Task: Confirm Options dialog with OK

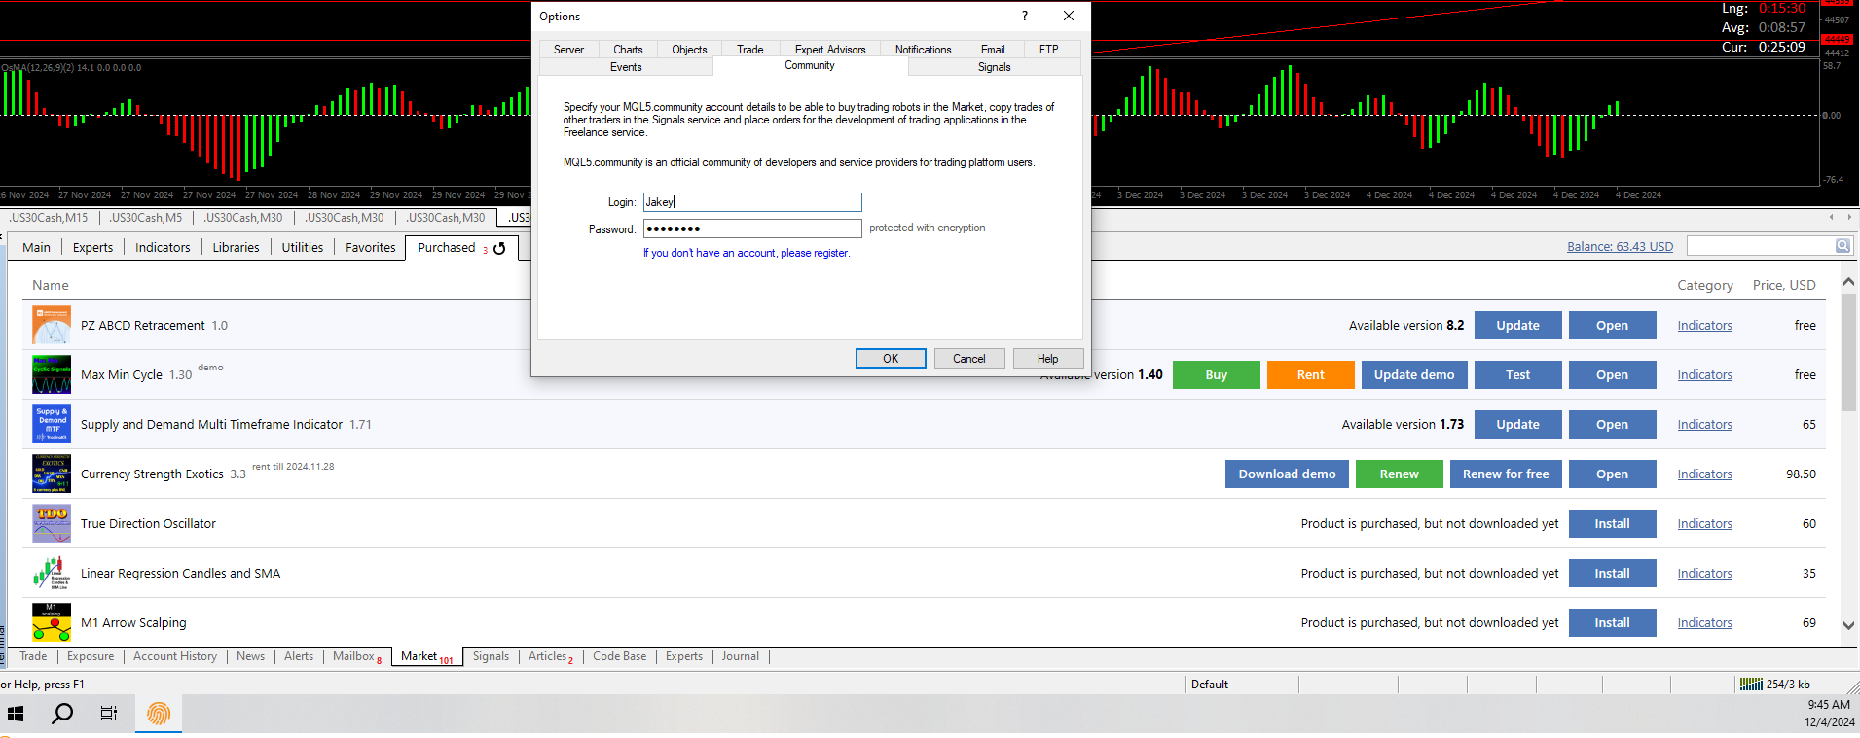Action: coord(891,359)
